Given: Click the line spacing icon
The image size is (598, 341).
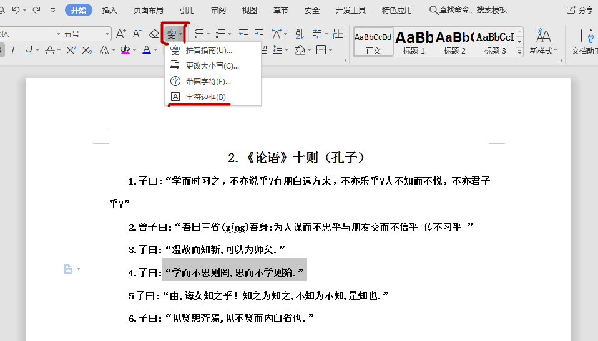Looking at the screenshot, I should click(277, 49).
